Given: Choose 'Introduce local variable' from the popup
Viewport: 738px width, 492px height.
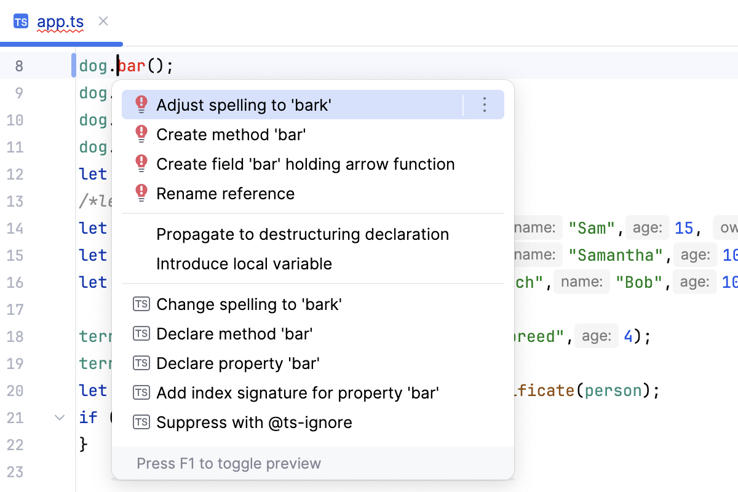Looking at the screenshot, I should [x=244, y=264].
